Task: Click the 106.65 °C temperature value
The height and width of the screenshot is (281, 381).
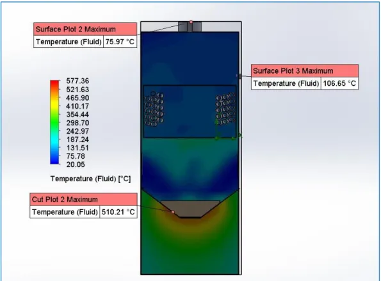Action: pos(339,84)
